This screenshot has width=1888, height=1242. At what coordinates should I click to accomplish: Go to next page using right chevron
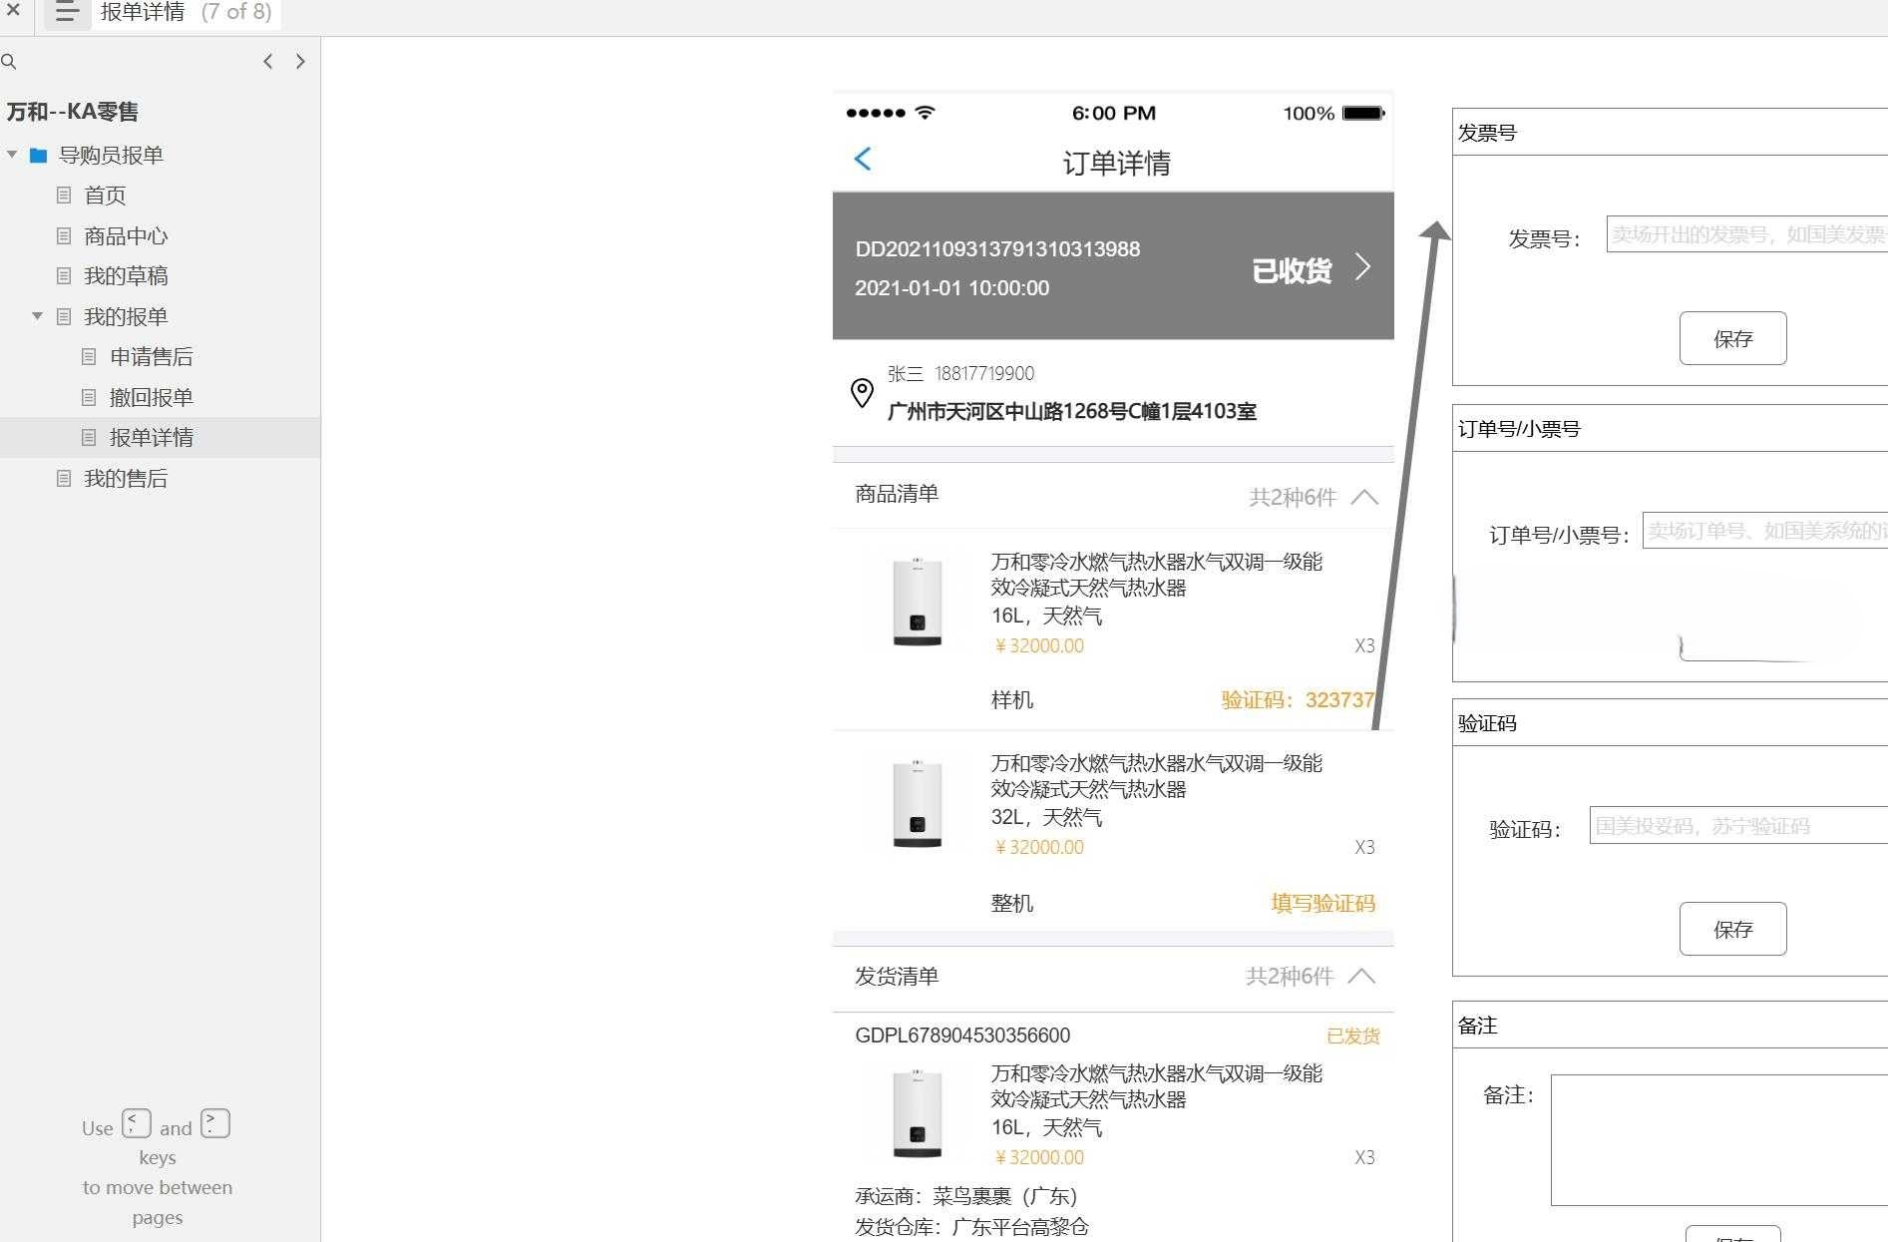tap(300, 62)
